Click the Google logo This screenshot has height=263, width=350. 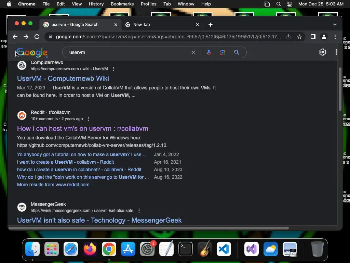pyautogui.click(x=32, y=52)
